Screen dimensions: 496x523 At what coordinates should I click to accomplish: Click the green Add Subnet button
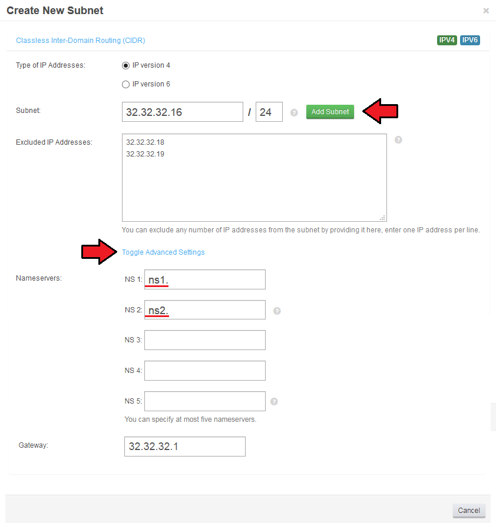tap(330, 112)
